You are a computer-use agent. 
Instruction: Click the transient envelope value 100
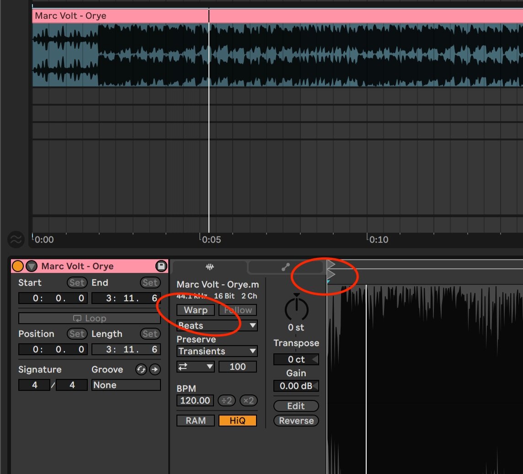237,367
